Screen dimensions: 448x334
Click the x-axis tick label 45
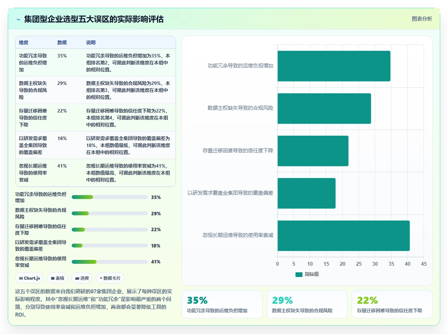pyautogui.click(x=424, y=264)
